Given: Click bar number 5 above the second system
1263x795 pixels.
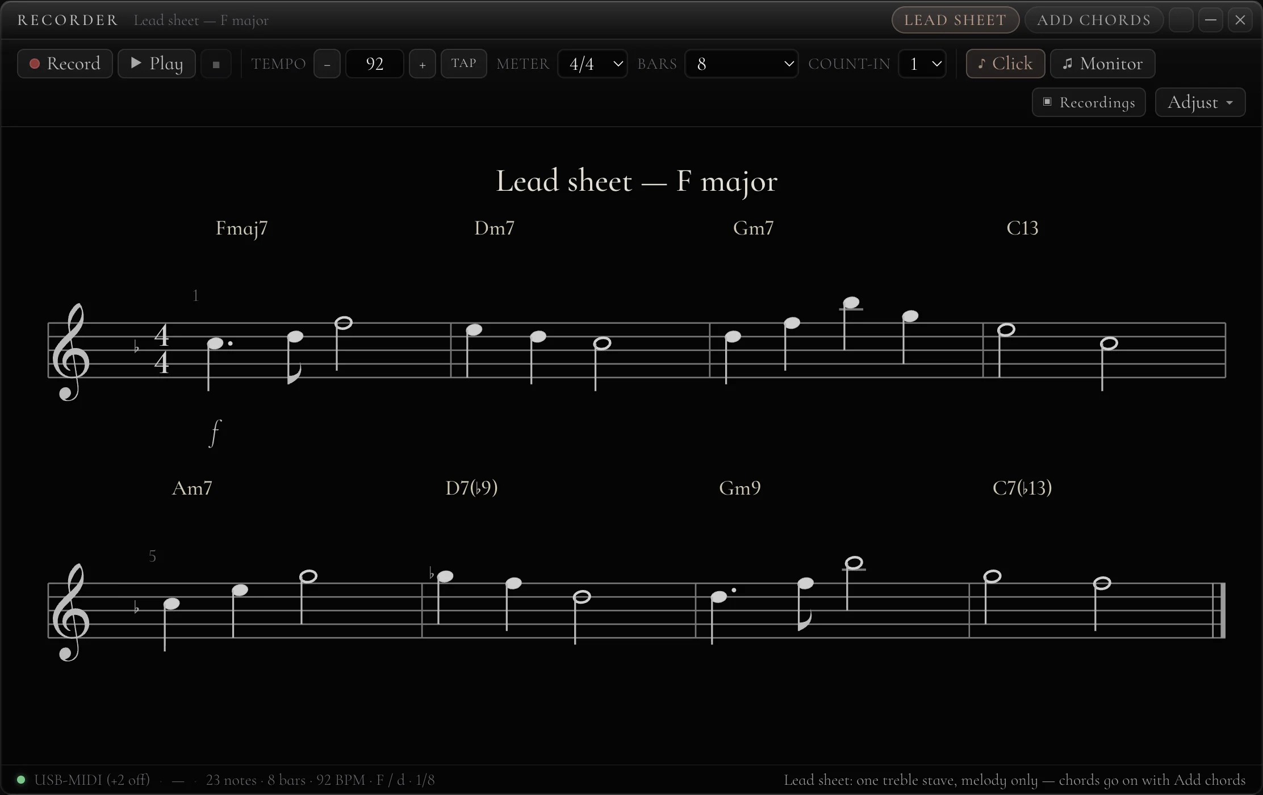Looking at the screenshot, I should [152, 556].
